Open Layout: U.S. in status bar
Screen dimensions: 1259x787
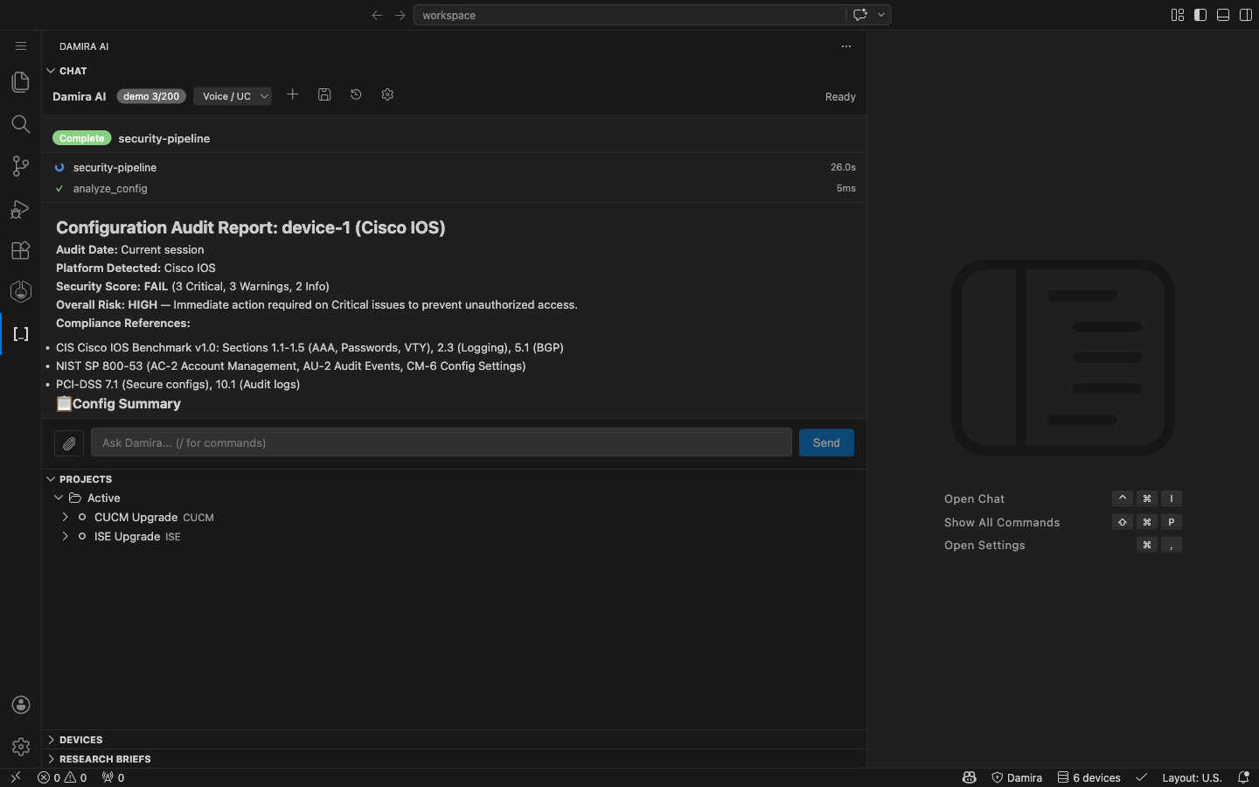click(x=1191, y=777)
